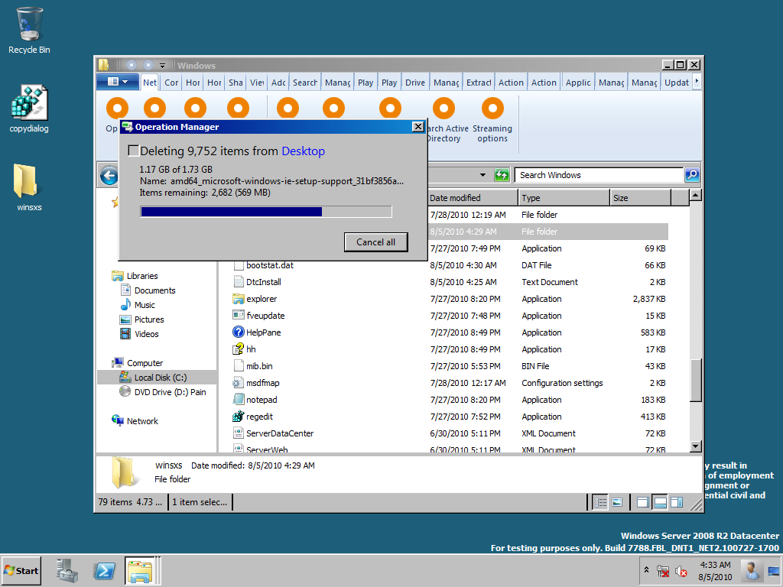Select the bootstat.dat file icon
This screenshot has width=783, height=587.
pyautogui.click(x=239, y=265)
